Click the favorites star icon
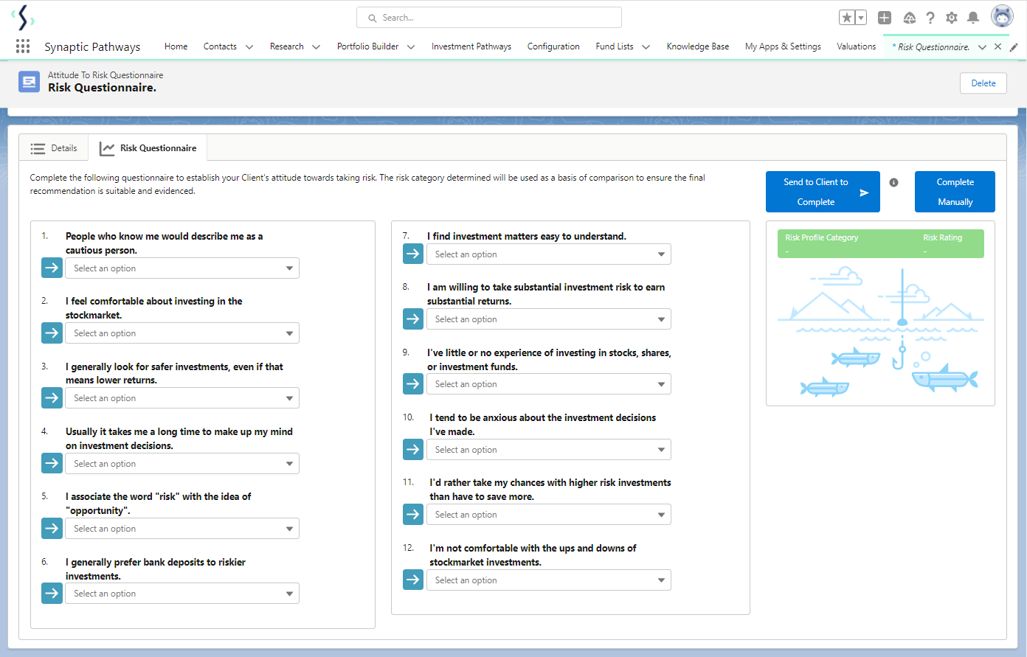 [847, 15]
